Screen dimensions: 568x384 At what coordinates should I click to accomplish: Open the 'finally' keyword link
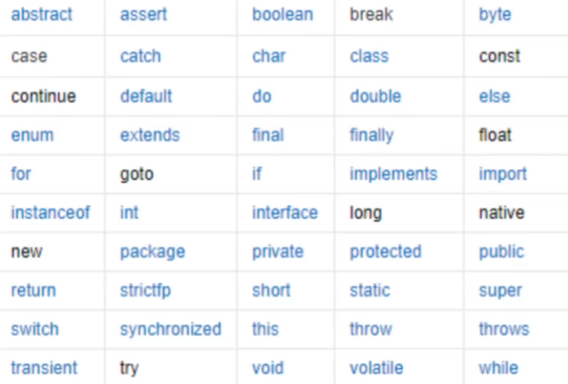[372, 136]
